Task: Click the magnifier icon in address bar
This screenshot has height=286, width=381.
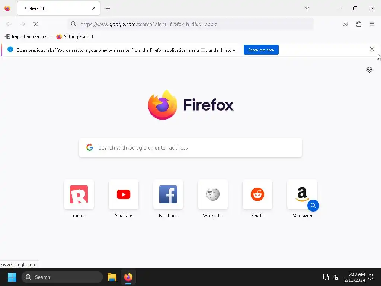Action: point(74,24)
